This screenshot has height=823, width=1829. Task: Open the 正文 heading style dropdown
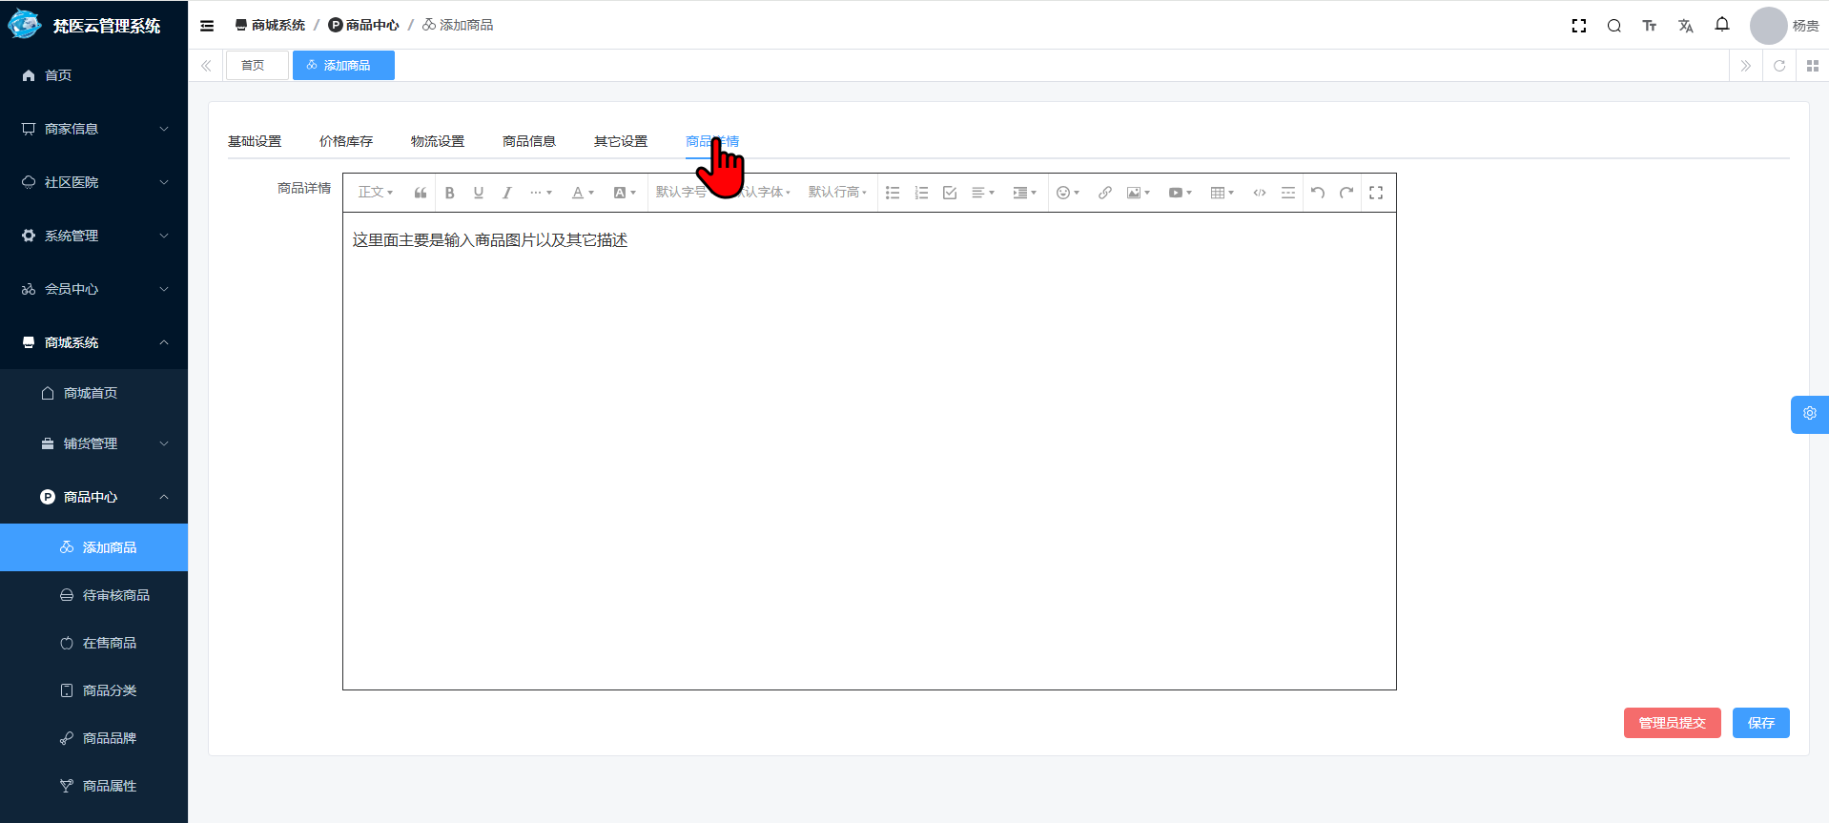(375, 193)
